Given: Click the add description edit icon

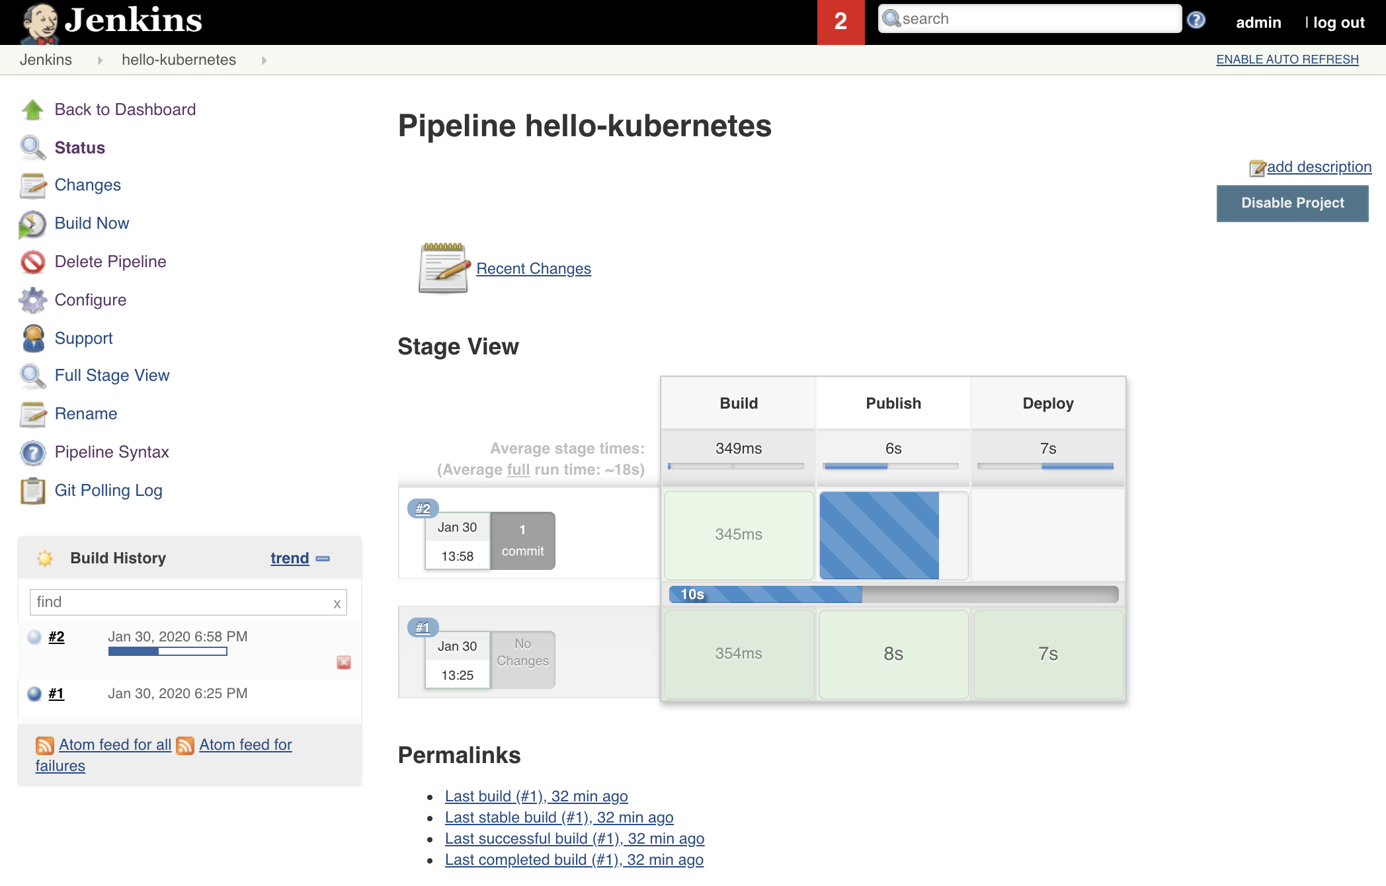Looking at the screenshot, I should click(1257, 168).
